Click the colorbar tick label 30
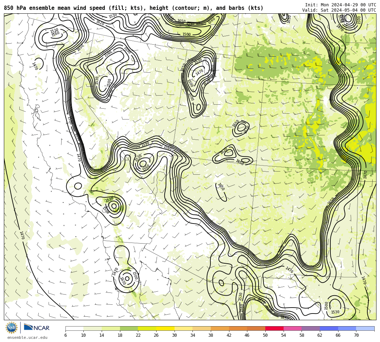 point(175,335)
